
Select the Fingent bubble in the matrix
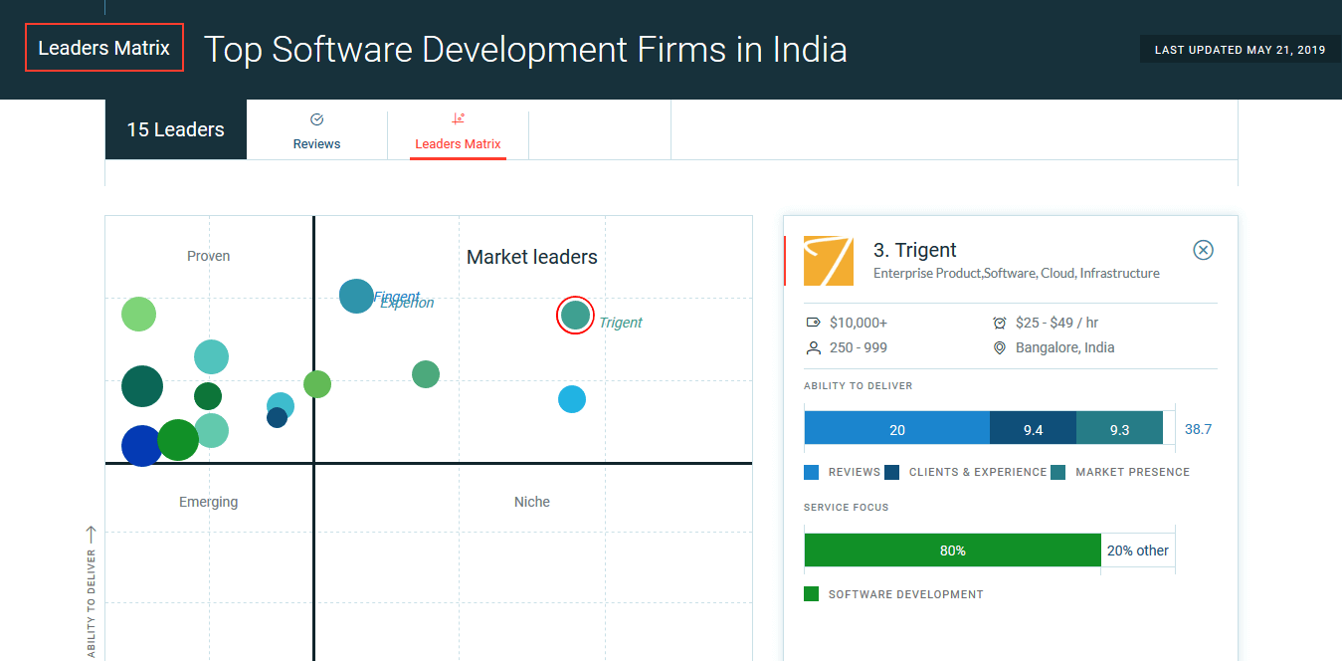tap(356, 296)
